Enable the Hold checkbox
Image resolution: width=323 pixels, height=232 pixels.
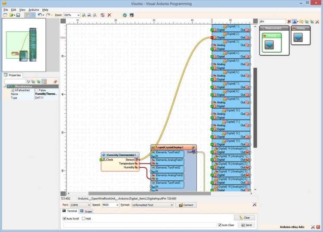pyautogui.click(x=83, y=219)
